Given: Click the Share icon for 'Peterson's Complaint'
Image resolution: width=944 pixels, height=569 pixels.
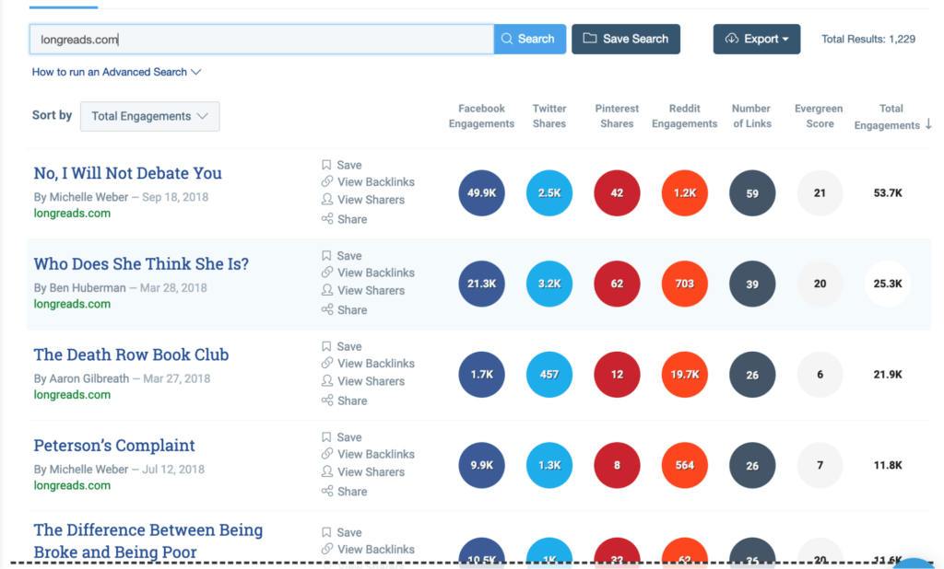Looking at the screenshot, I should tap(326, 492).
